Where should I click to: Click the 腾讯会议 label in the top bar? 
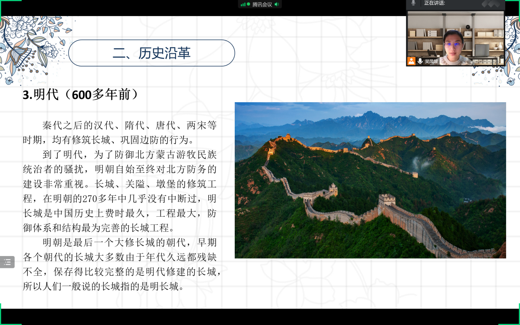(262, 5)
